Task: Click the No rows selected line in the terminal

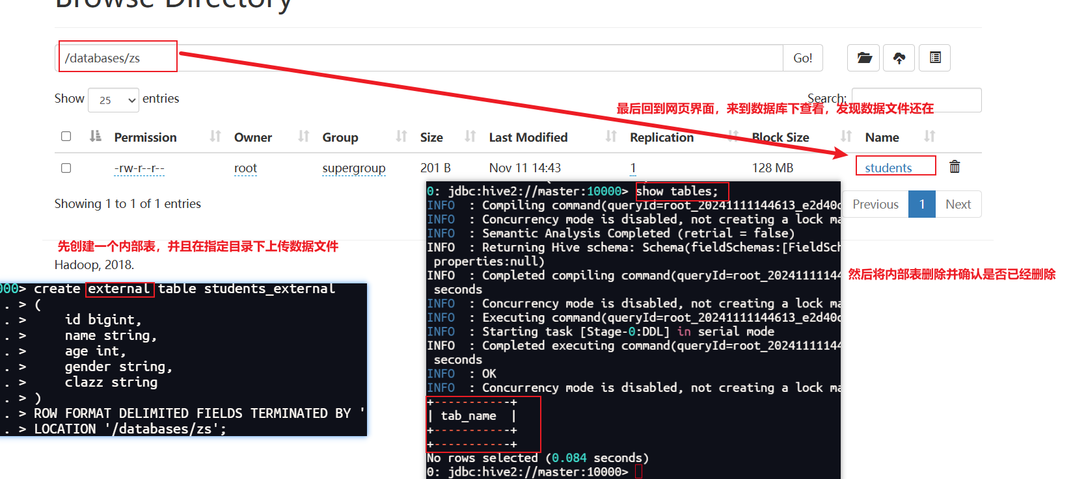Action: point(537,458)
